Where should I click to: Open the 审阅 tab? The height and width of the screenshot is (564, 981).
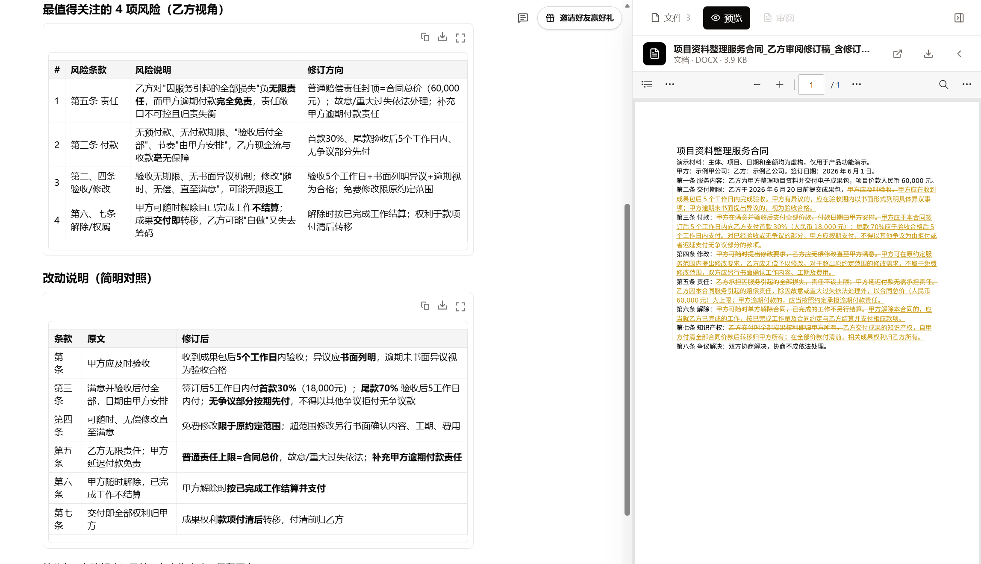(779, 18)
